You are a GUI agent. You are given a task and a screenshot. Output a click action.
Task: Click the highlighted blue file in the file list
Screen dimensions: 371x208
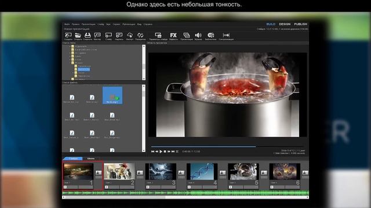point(112,95)
